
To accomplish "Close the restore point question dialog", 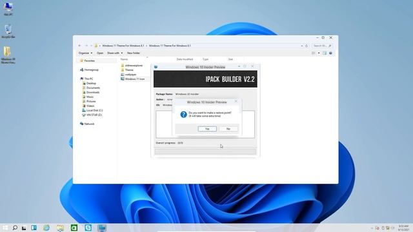I will click(236, 101).
